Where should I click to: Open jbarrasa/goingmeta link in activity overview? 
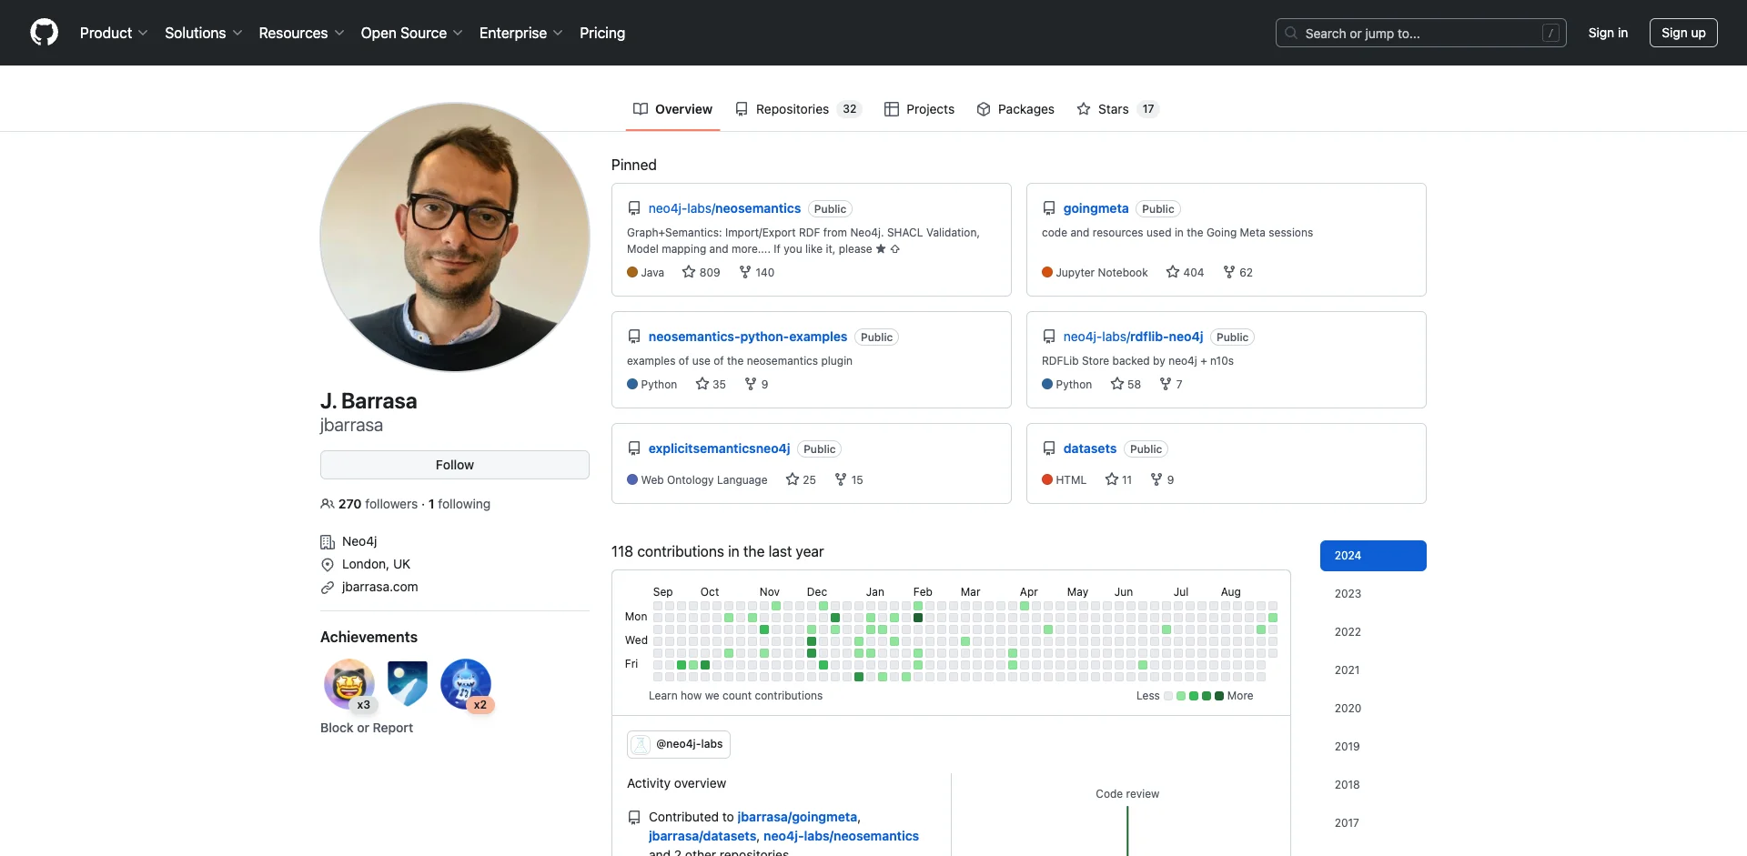(x=797, y=817)
